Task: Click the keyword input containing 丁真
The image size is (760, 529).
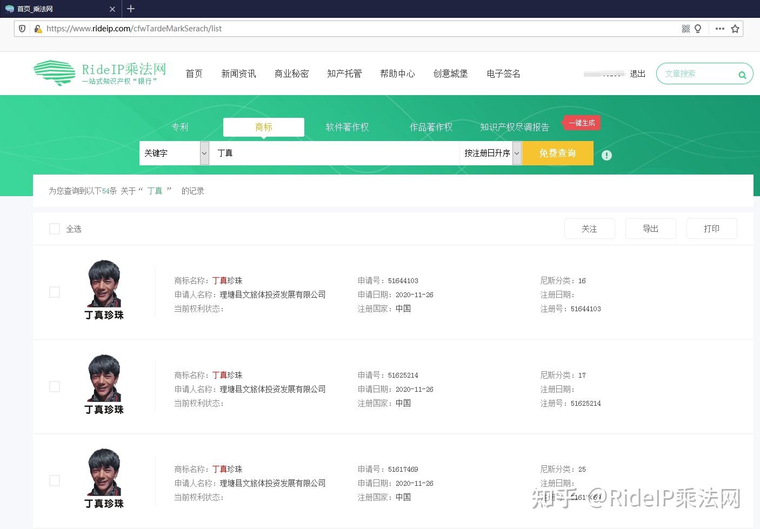Action: [335, 153]
